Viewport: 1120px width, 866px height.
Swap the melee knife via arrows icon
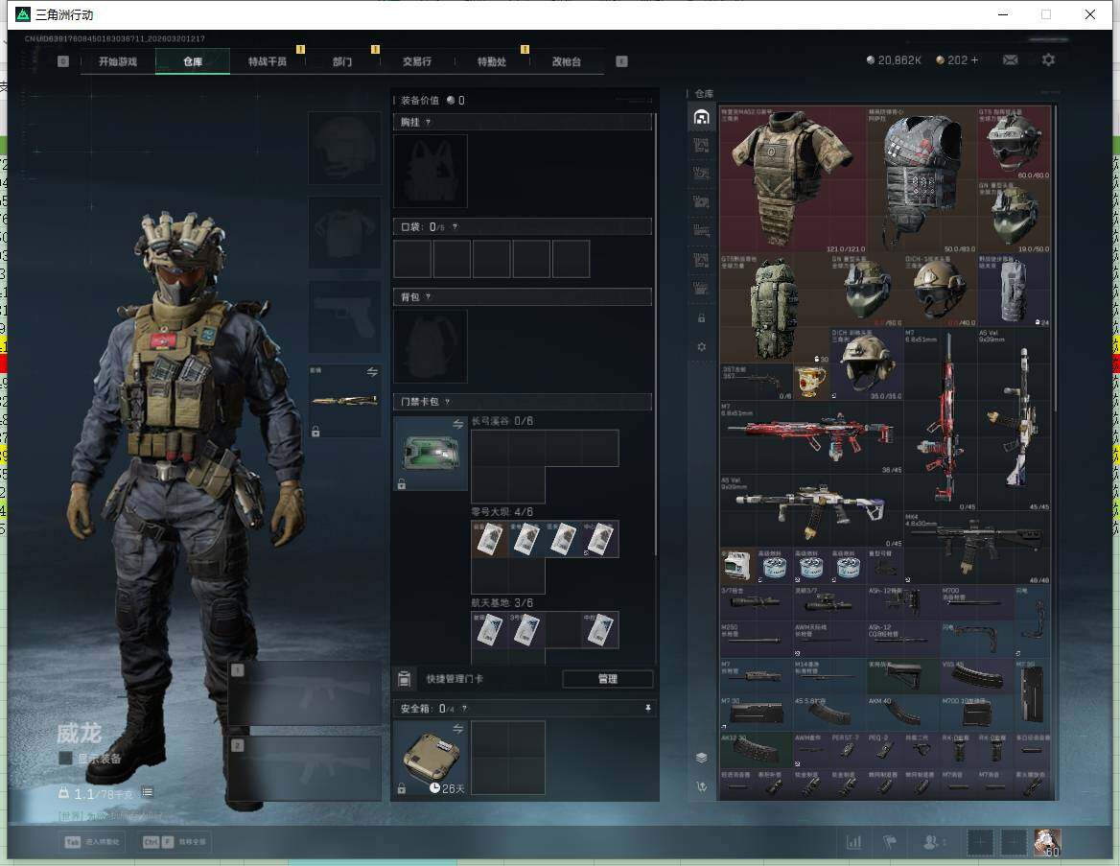click(x=372, y=372)
